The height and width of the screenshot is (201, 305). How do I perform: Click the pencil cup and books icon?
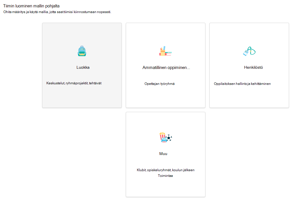tap(166, 51)
